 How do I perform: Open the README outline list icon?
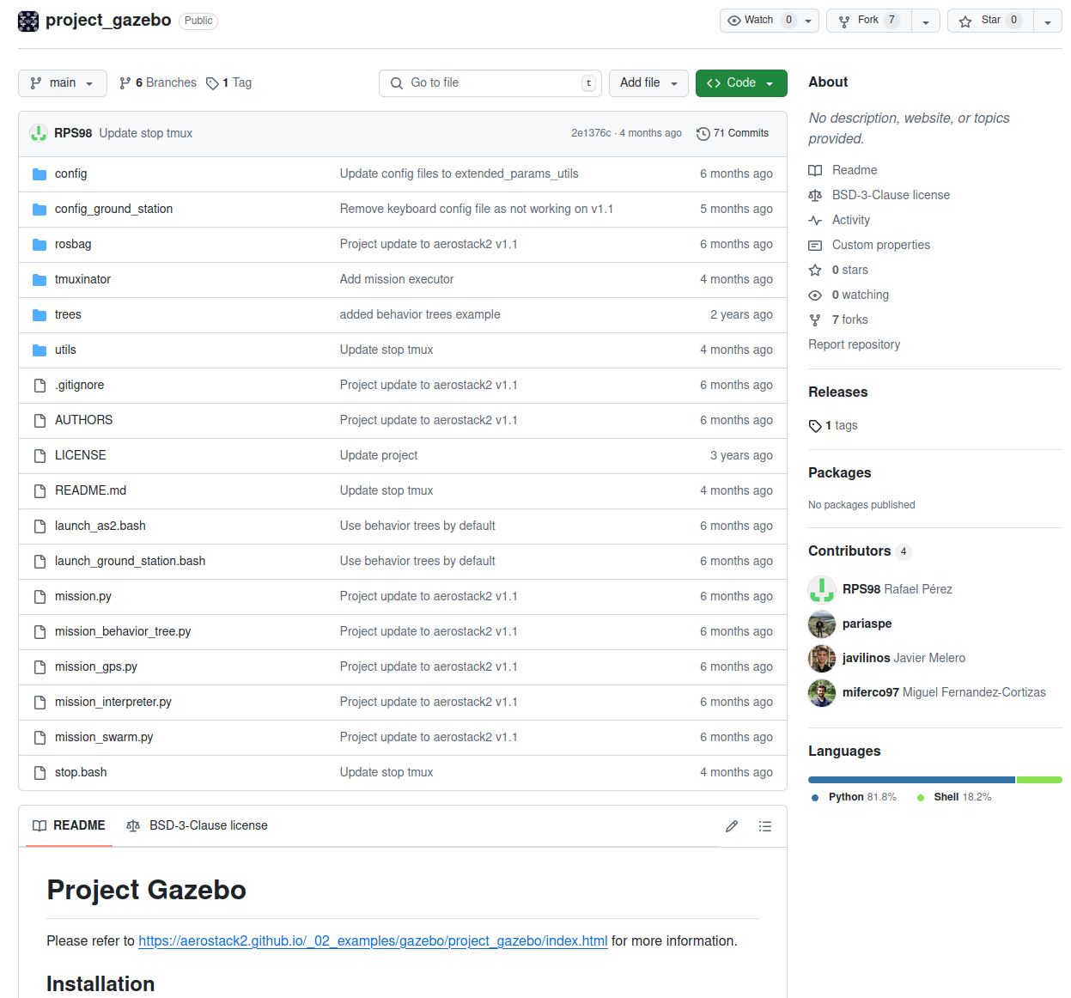[x=764, y=826]
